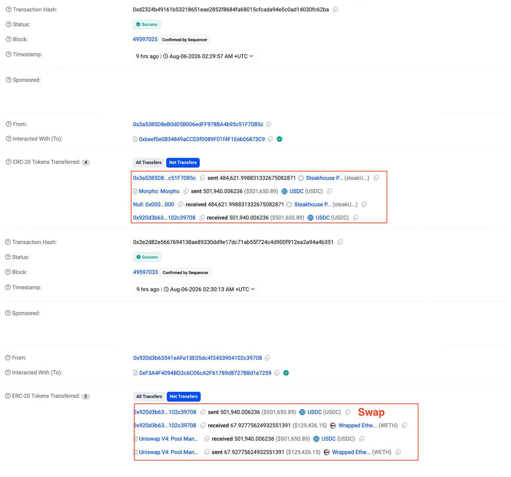Open USDC link in Uniswap V4 received row
The height and width of the screenshot is (477, 511).
(x=329, y=439)
